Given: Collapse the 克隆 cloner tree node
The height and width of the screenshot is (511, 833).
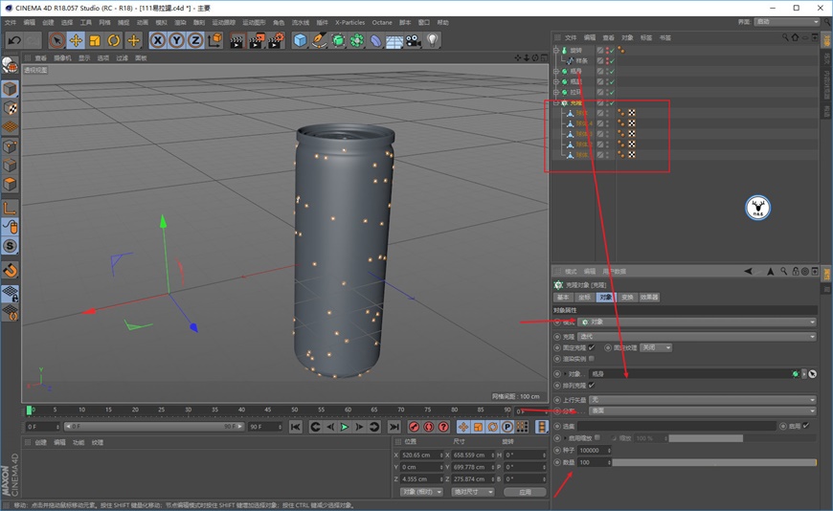Looking at the screenshot, I should point(556,102).
